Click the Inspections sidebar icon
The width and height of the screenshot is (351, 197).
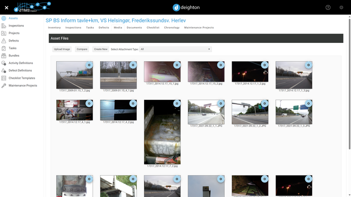[4, 26]
